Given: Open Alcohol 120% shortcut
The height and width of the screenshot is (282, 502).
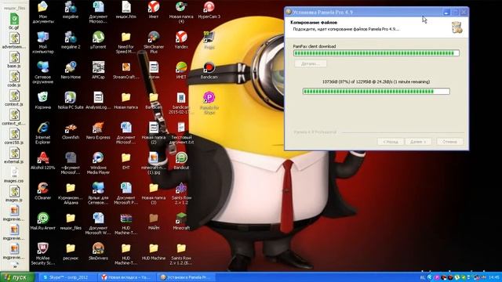Looking at the screenshot, I should [x=43, y=161].
